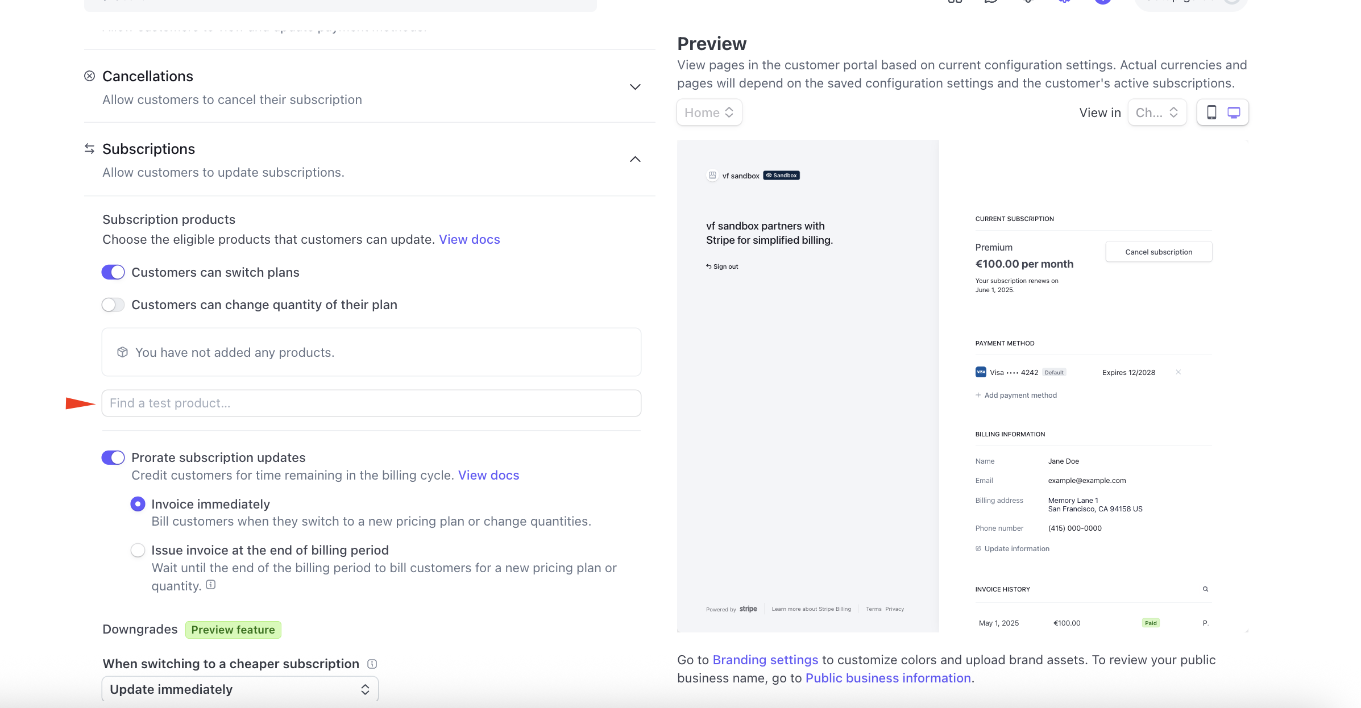Open View docs link for subscription products
Image resolution: width=1361 pixels, height=708 pixels.
(470, 239)
